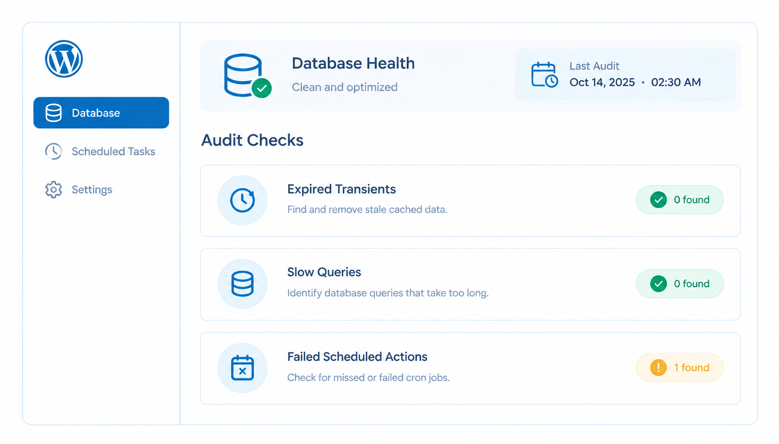Open the Settings page
The height and width of the screenshot is (444, 779).
click(101, 189)
